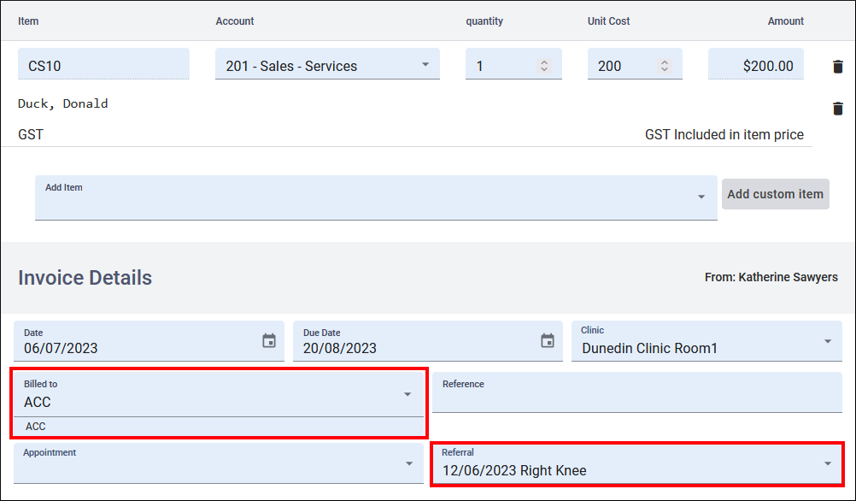Image resolution: width=856 pixels, height=501 pixels.
Task: Click the CS10 item name field
Action: pyautogui.click(x=103, y=66)
